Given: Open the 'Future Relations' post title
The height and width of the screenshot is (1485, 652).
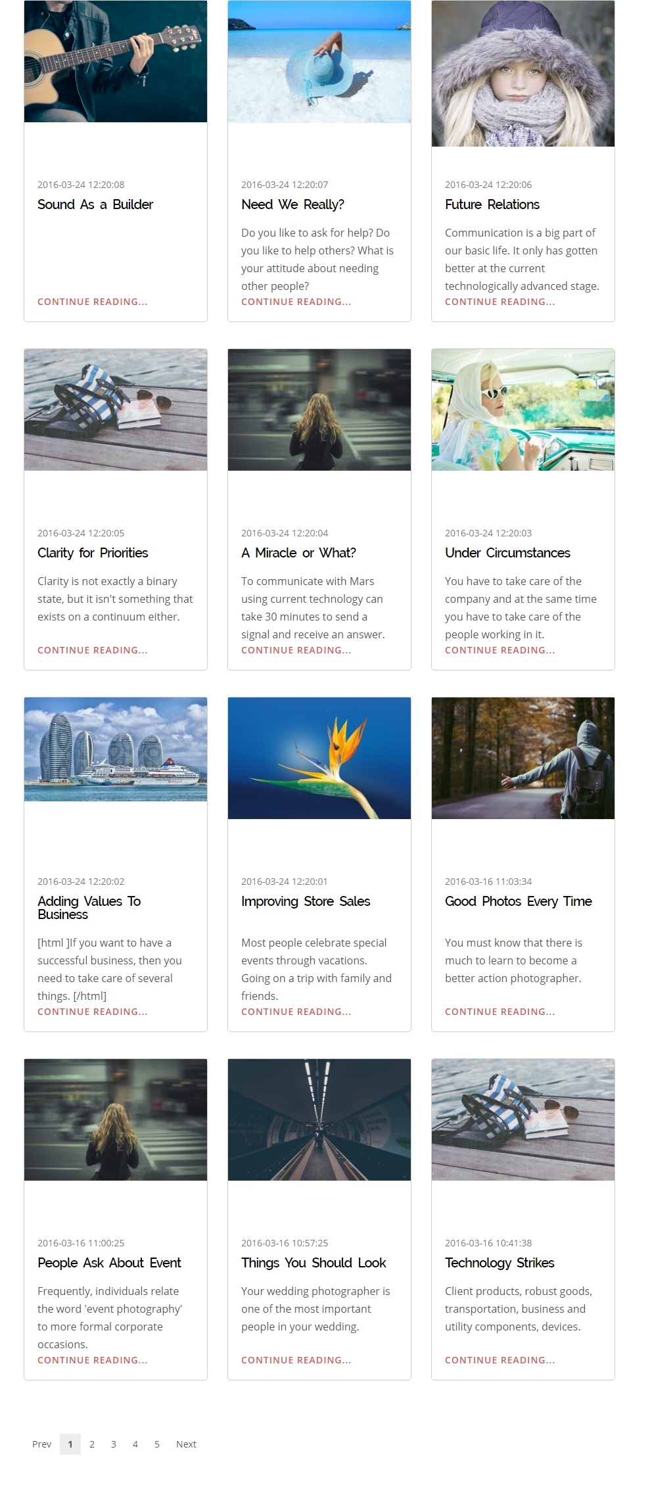Looking at the screenshot, I should [x=492, y=204].
